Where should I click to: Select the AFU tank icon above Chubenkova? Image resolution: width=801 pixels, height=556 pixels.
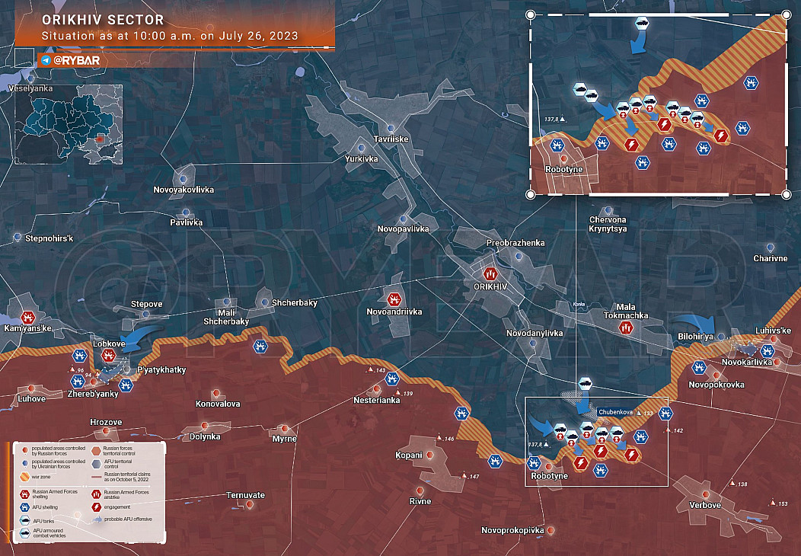[x=585, y=383]
